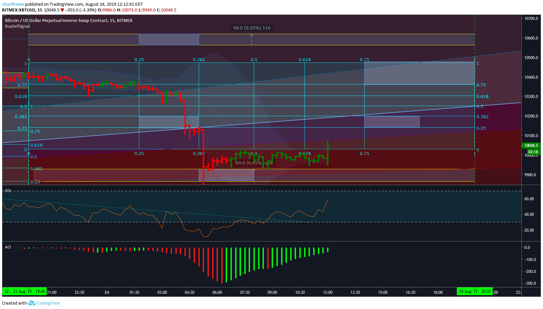Click the 10600.0 price axis label
This screenshot has width=543, height=309.
(x=531, y=38)
